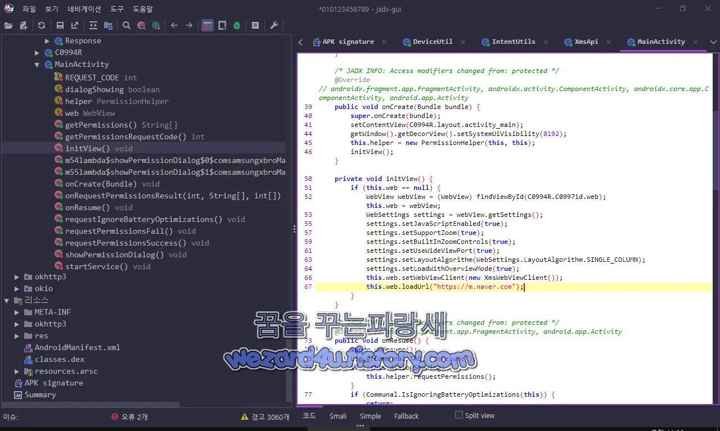The image size is (720, 431).
Task: Enable the Split view checkbox
Action: pos(459,415)
